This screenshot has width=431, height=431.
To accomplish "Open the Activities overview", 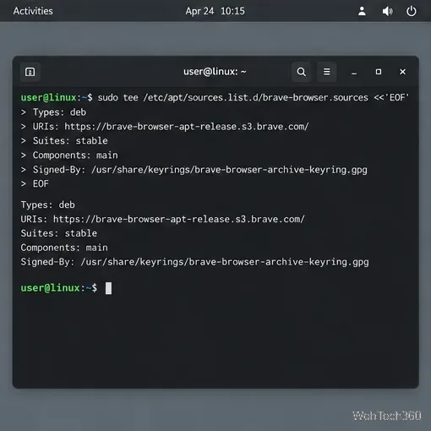I will pos(33,11).
